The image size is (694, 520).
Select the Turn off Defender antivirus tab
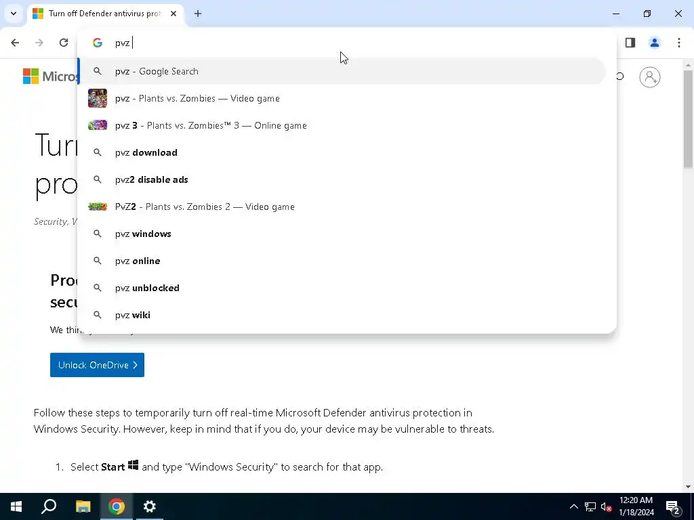[x=104, y=14]
